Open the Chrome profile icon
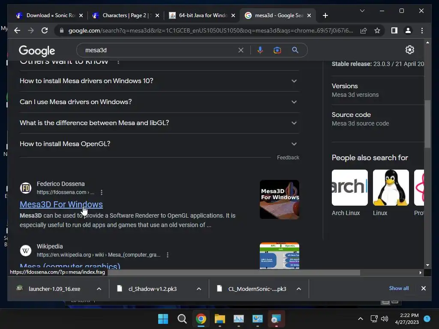The height and width of the screenshot is (329, 439). 408,30
